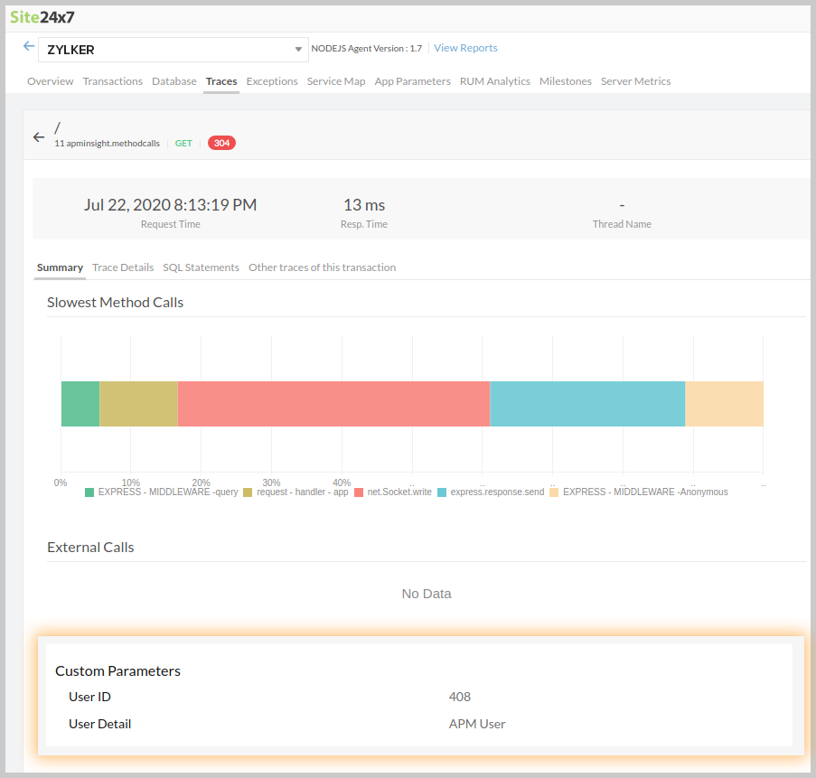Click the View Reports link
Screen dimensions: 816x778
[x=465, y=47]
